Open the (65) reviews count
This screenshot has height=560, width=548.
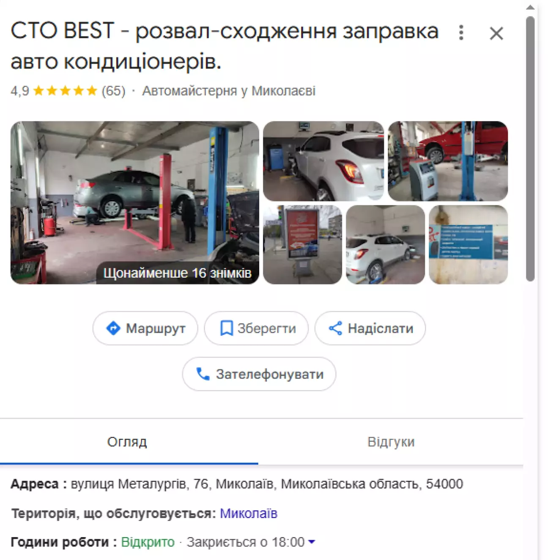click(x=113, y=91)
